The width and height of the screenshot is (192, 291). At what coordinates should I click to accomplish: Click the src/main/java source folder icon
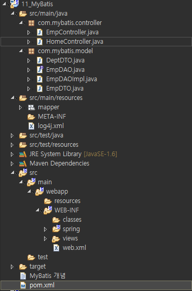click(23, 14)
